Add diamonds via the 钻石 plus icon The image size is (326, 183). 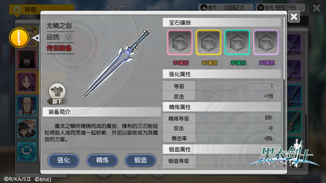pyautogui.click(x=301, y=7)
